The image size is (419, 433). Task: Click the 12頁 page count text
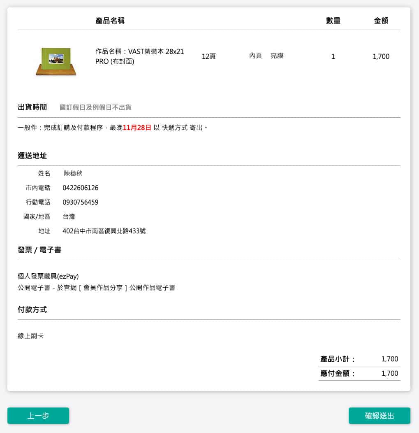208,56
